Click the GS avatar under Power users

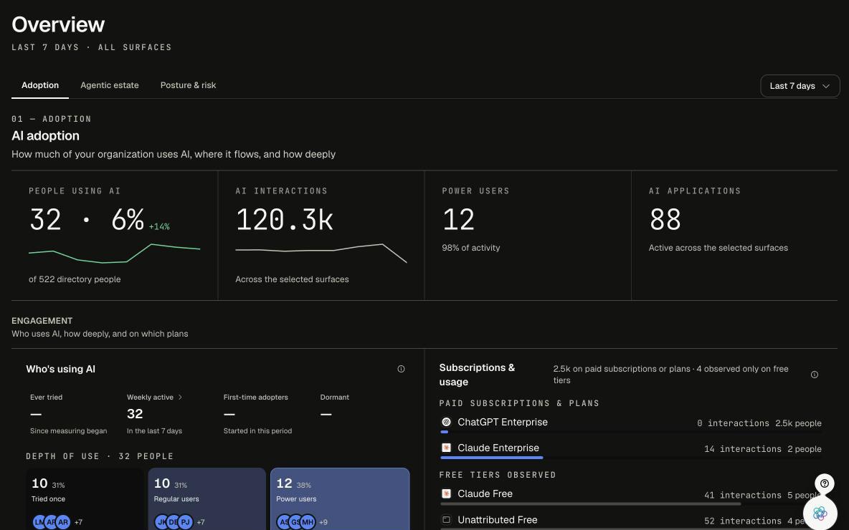pyautogui.click(x=296, y=522)
